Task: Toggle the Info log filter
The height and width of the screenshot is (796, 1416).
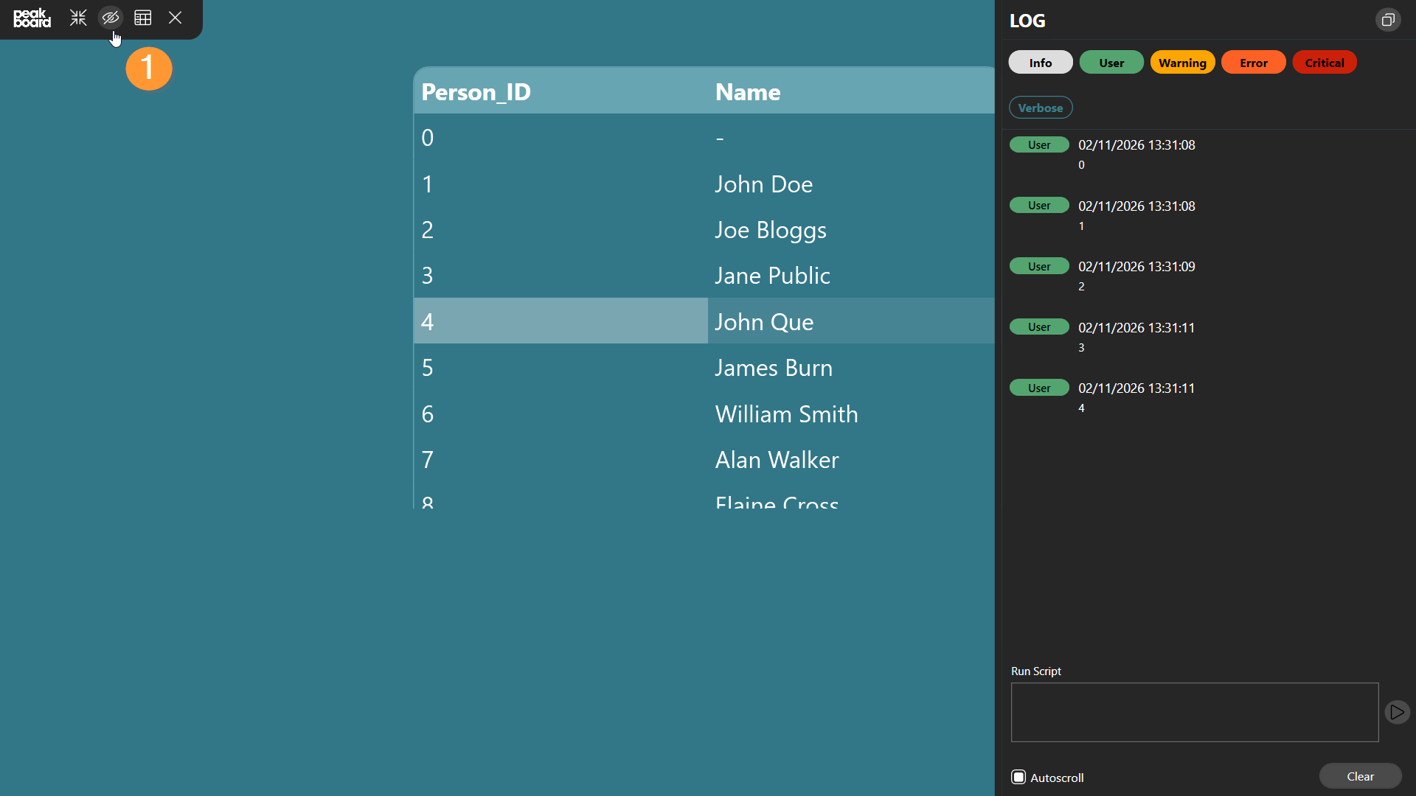Action: click(x=1040, y=63)
